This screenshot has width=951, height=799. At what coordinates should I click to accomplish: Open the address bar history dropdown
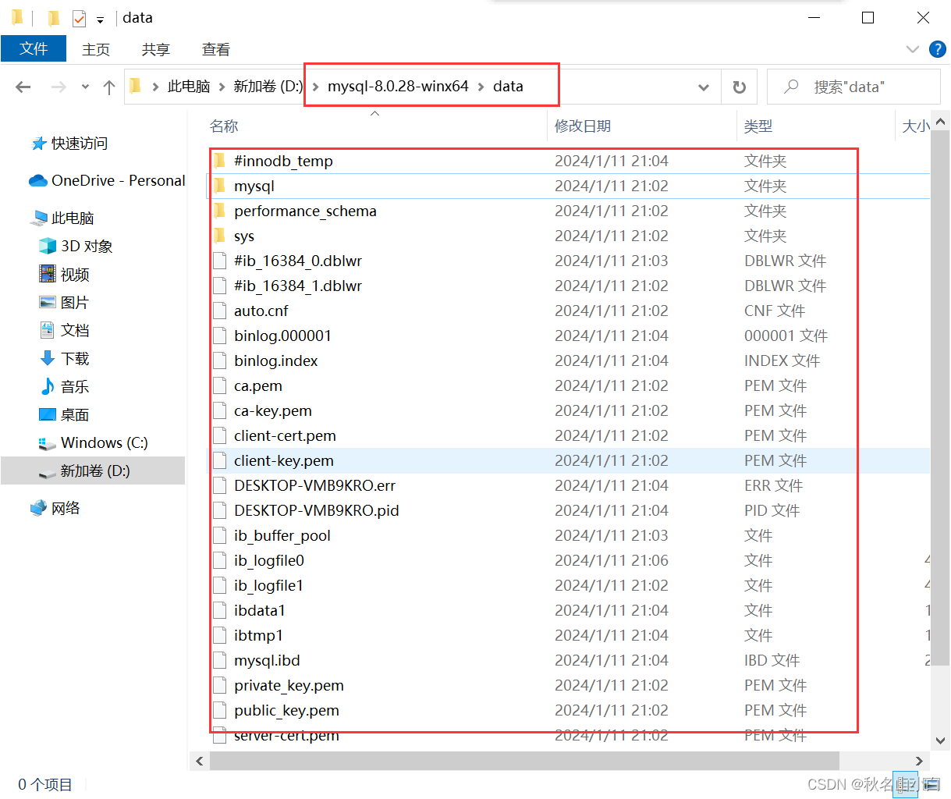tap(703, 87)
